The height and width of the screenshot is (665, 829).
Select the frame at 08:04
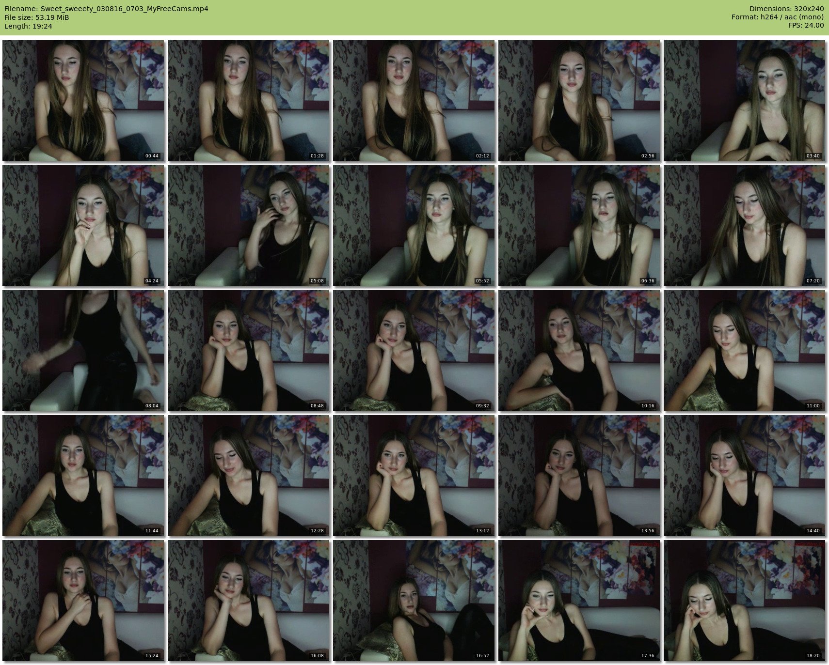(x=83, y=351)
